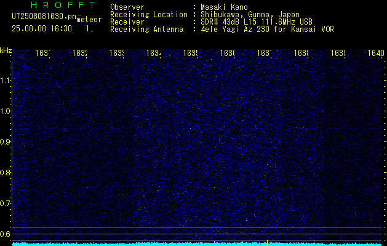
Task: Click the 'Receiving Antenna' label
Action: pyautogui.click(x=147, y=30)
